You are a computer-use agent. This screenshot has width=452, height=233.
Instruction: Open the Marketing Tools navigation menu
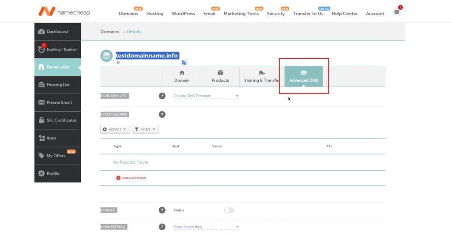pos(241,14)
